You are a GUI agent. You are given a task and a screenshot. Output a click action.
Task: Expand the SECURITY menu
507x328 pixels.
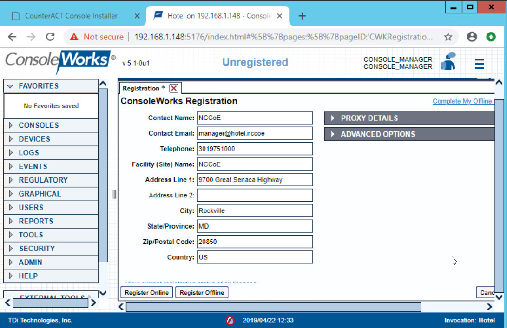point(51,249)
